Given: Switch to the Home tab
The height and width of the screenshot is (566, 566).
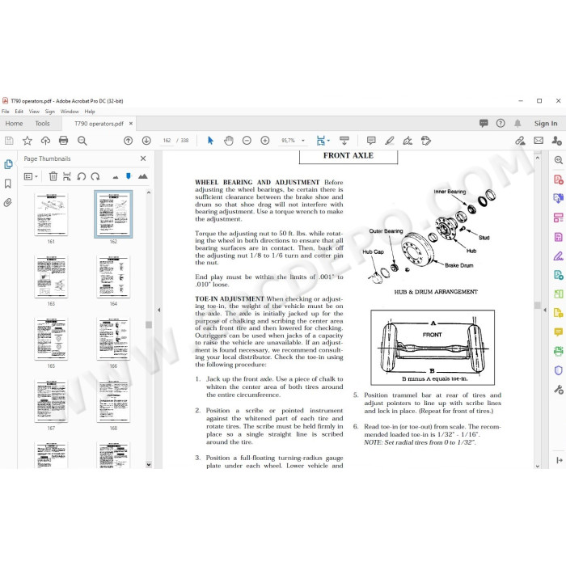Looking at the screenshot, I should pyautogui.click(x=14, y=124).
